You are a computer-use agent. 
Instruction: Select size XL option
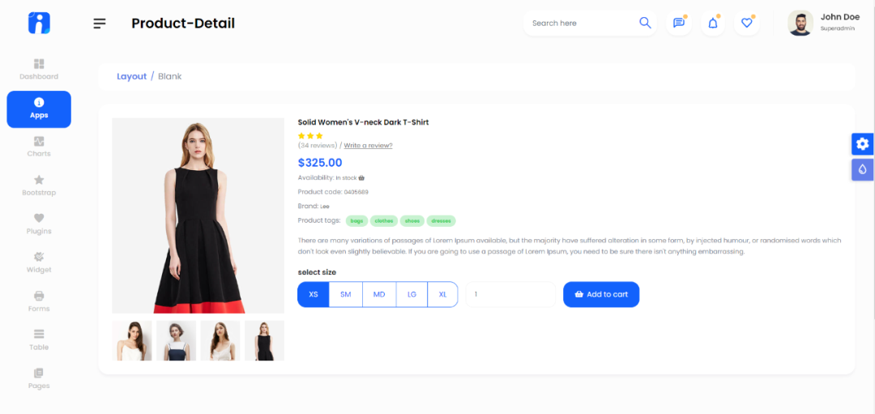coord(442,295)
